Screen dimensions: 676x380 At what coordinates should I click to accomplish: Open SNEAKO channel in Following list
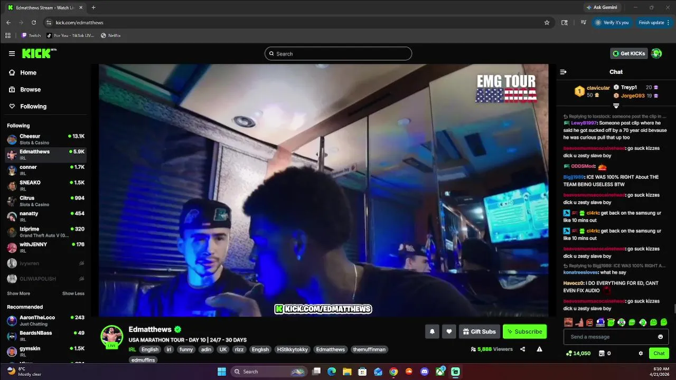(45, 186)
